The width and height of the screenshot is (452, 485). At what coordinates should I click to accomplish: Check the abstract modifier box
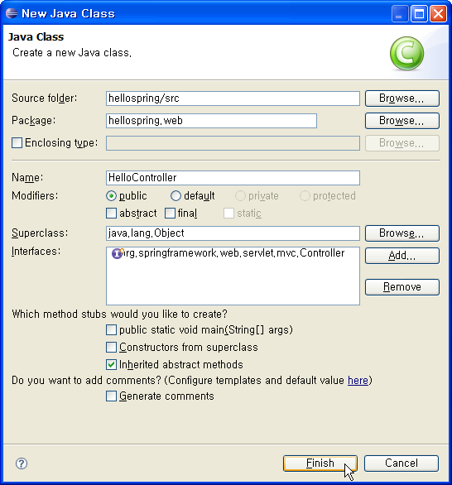pyautogui.click(x=112, y=213)
